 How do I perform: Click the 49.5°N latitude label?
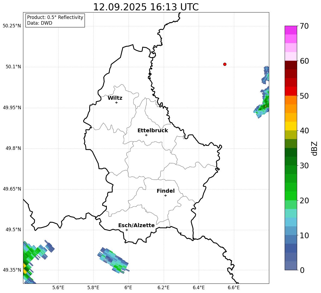13,230
